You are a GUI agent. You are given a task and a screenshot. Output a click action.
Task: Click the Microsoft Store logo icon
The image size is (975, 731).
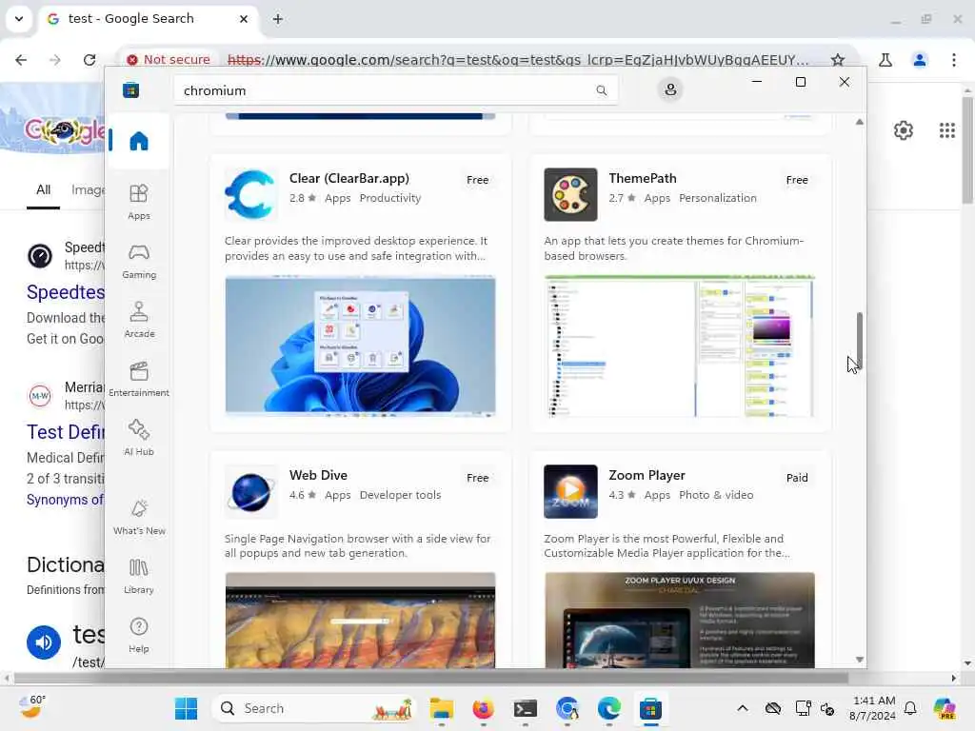pos(130,90)
